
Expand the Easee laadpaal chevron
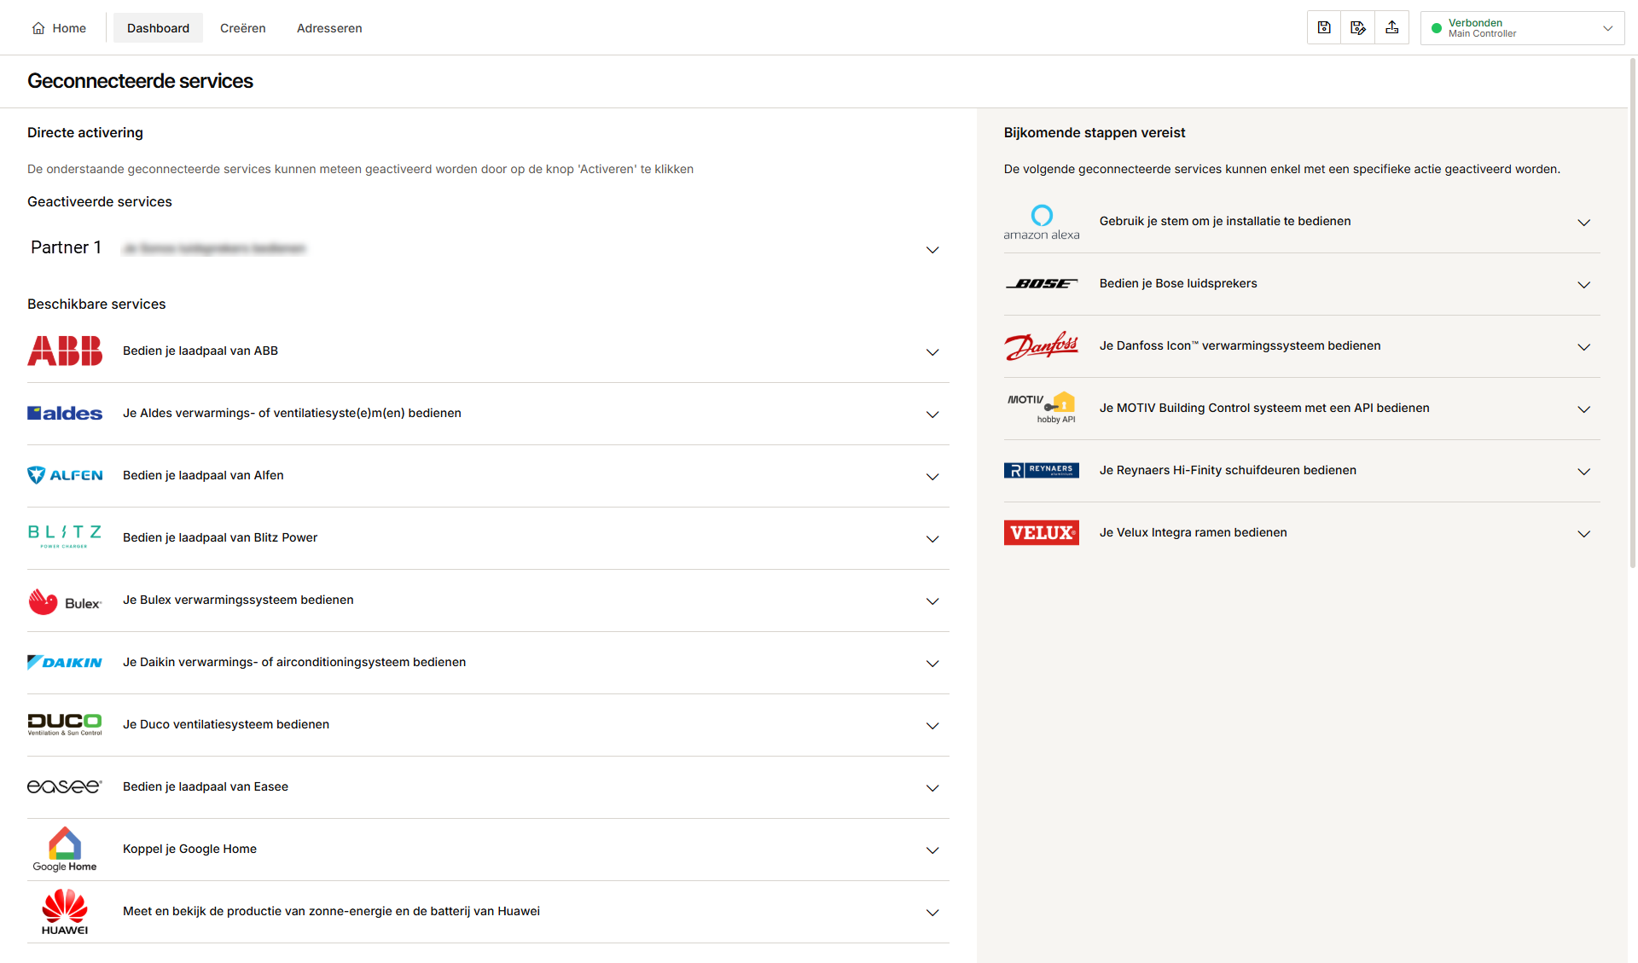(x=932, y=788)
